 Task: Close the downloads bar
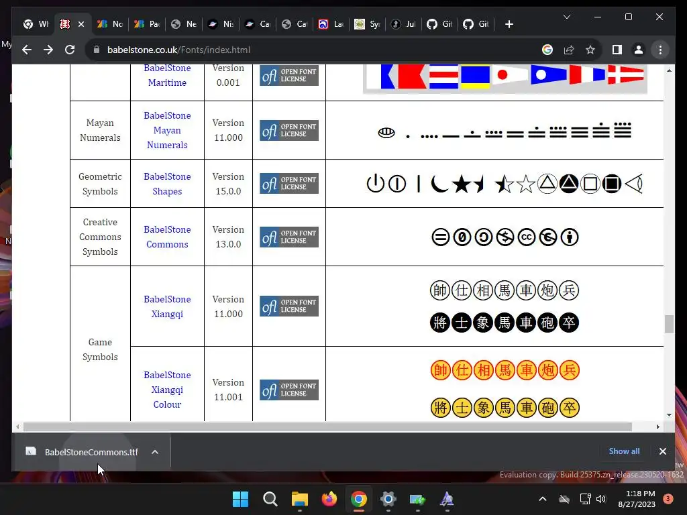(x=662, y=451)
